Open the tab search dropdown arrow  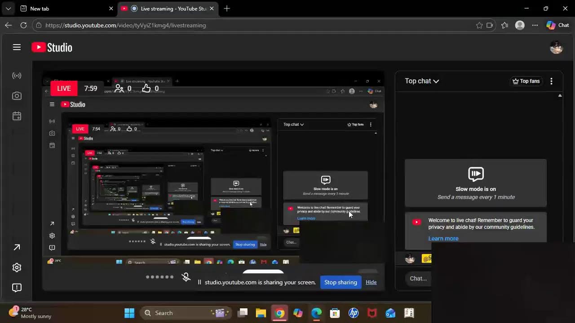click(x=8, y=9)
